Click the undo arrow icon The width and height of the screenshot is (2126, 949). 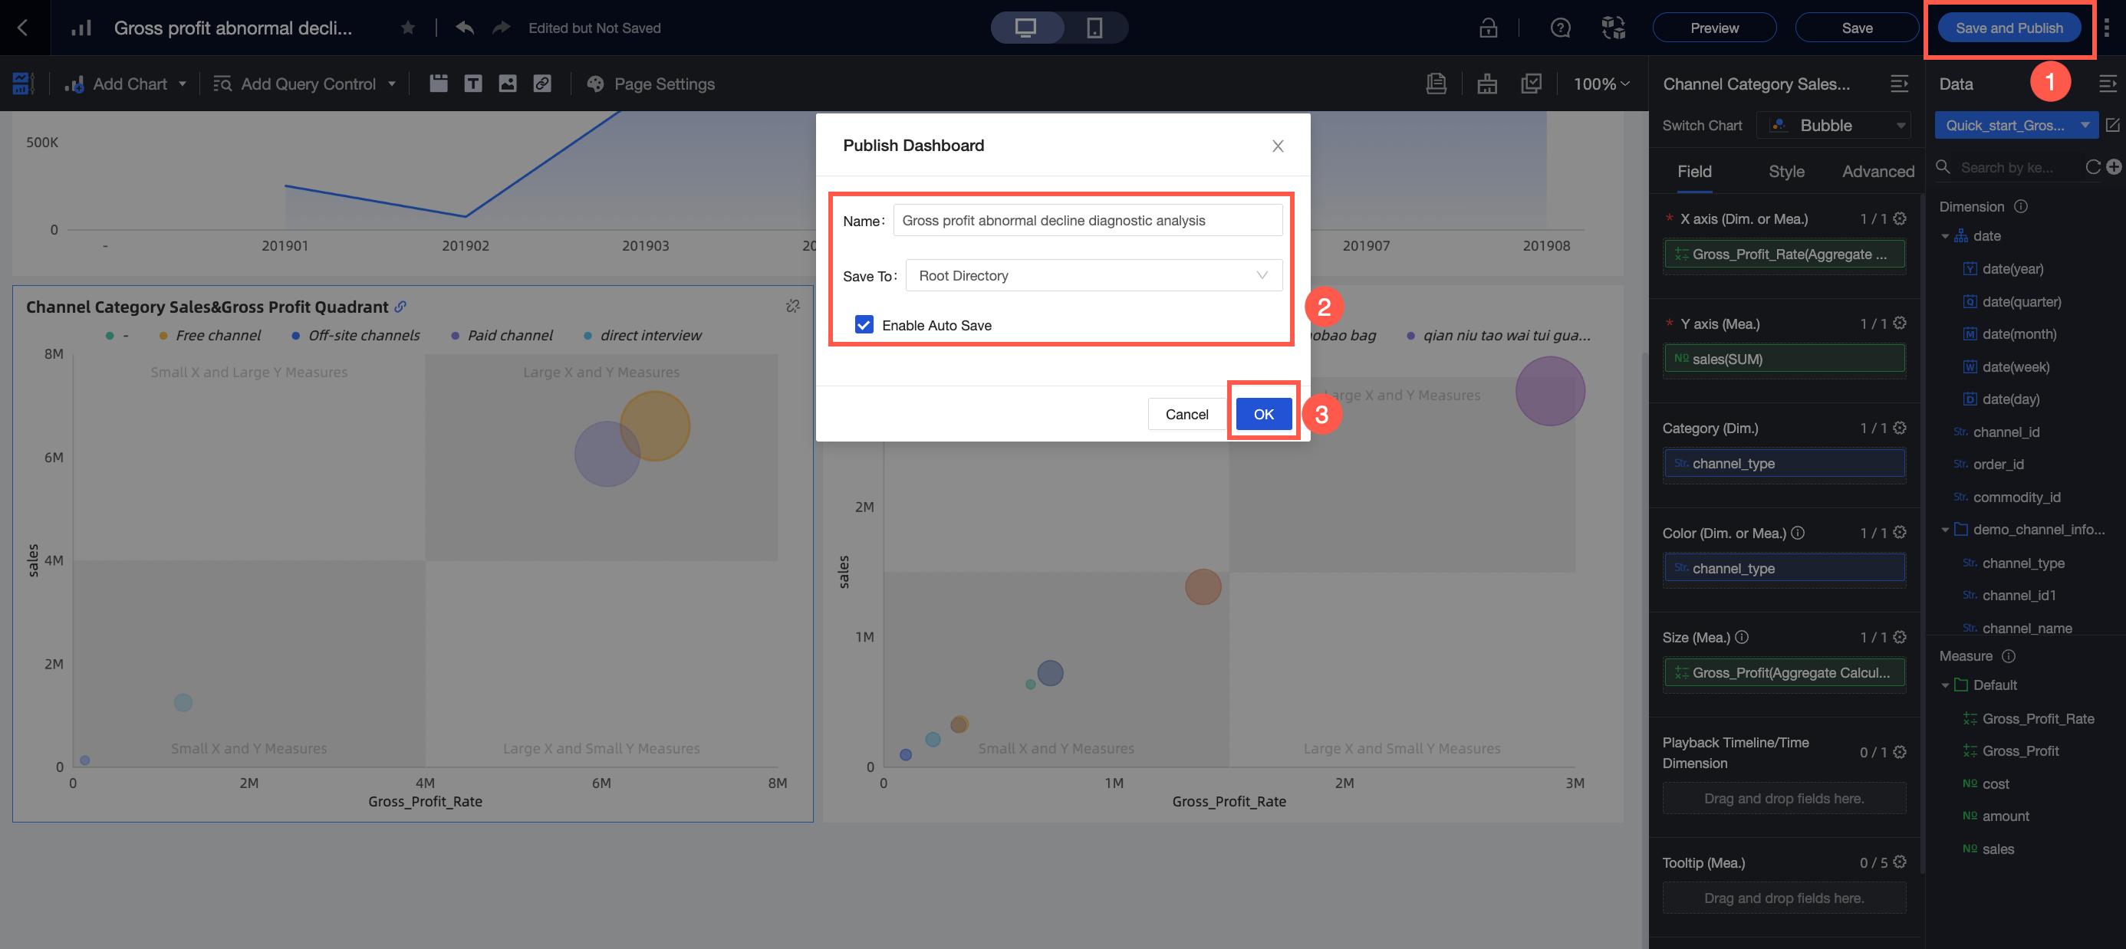pyautogui.click(x=465, y=28)
